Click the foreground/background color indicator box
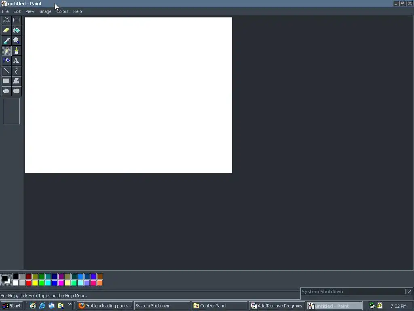This screenshot has height=311, width=414. [6, 280]
